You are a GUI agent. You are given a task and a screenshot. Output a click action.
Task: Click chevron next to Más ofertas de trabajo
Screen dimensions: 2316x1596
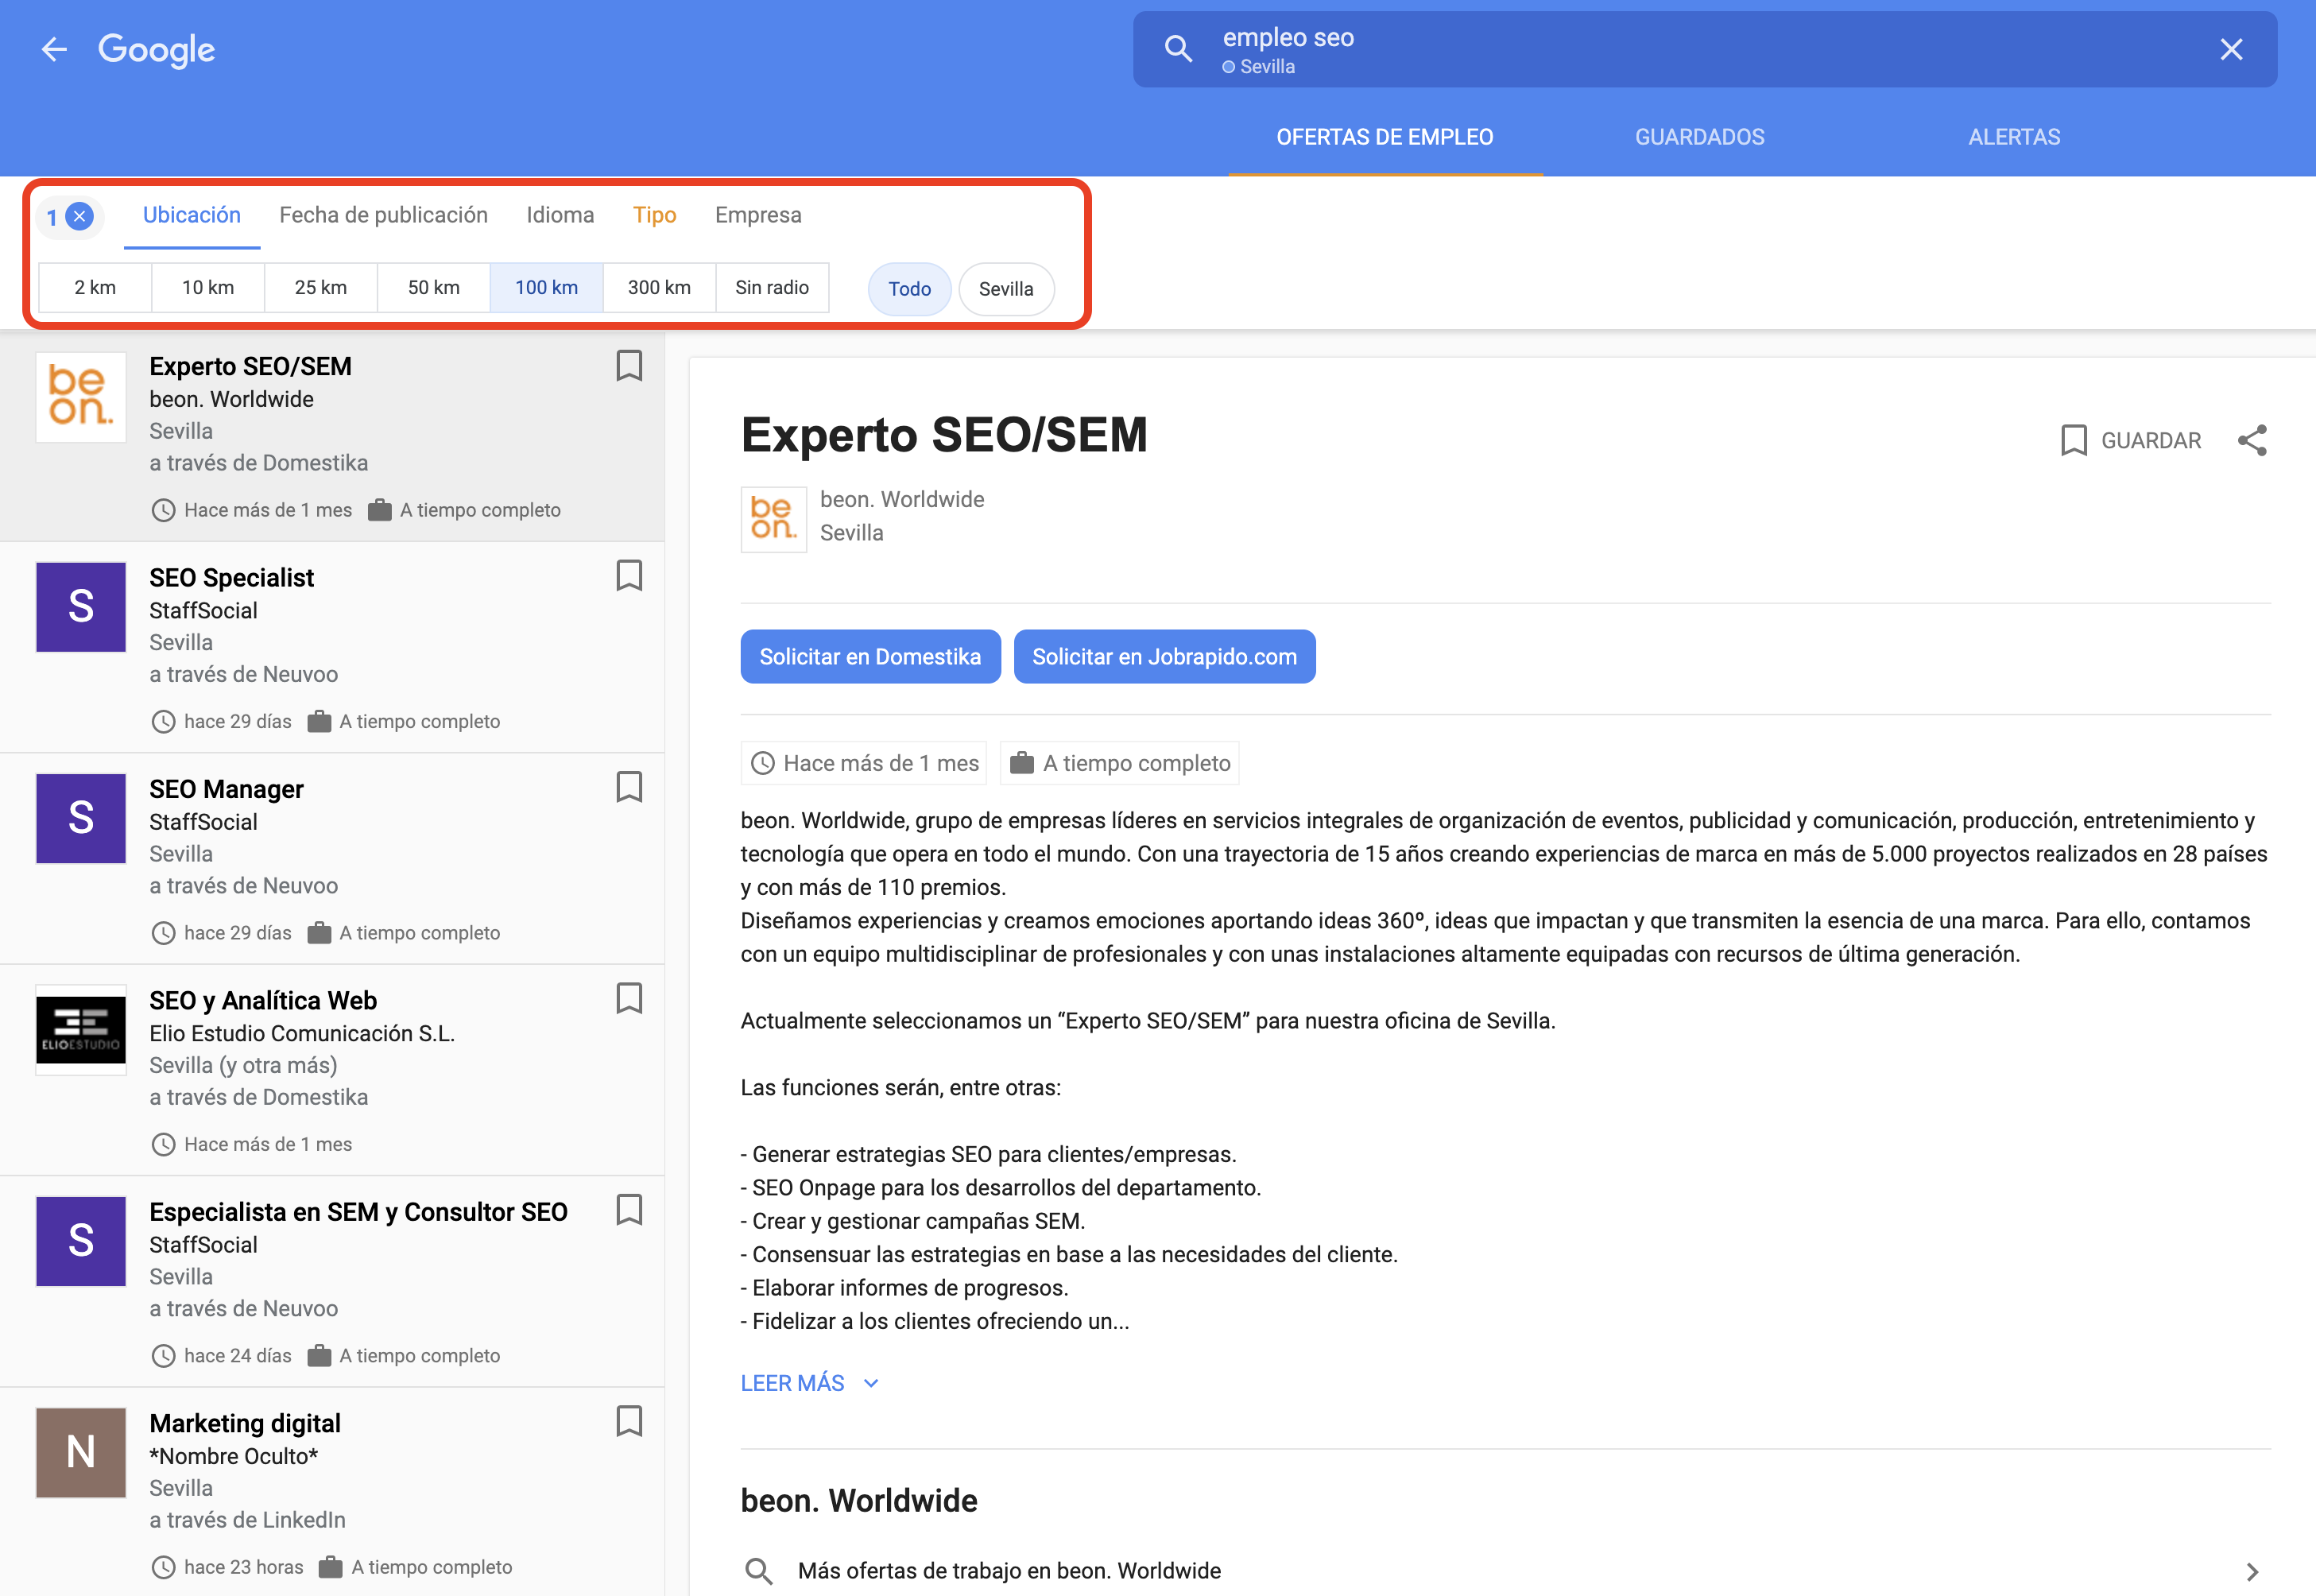pyautogui.click(x=2252, y=1571)
